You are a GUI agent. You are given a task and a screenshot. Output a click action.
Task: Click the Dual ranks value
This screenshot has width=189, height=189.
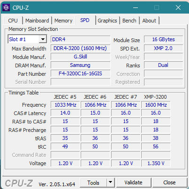click(x=164, y=65)
